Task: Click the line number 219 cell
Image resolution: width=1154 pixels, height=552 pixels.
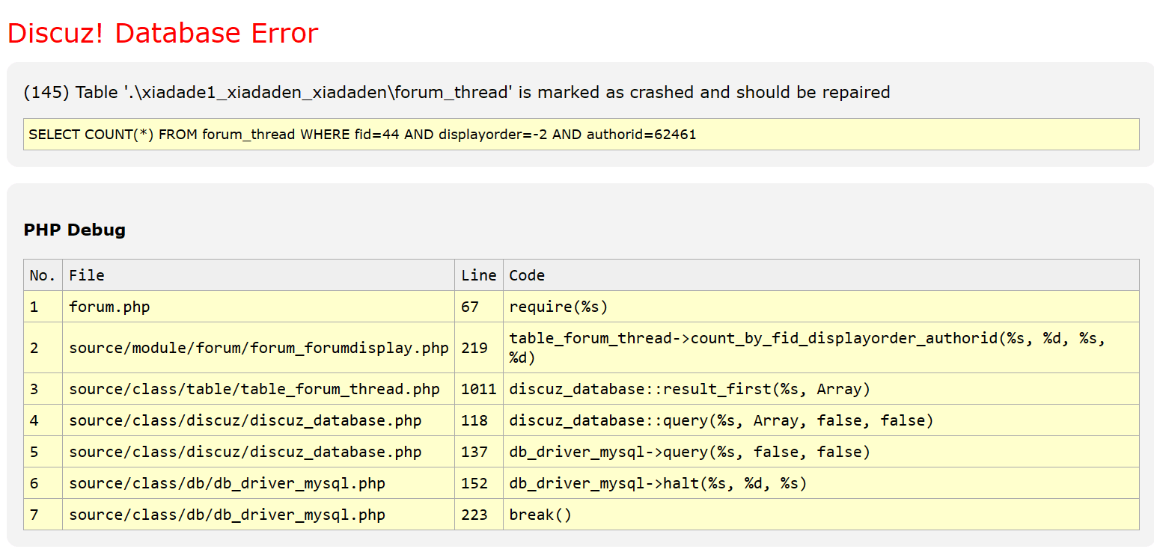Action: click(x=479, y=348)
